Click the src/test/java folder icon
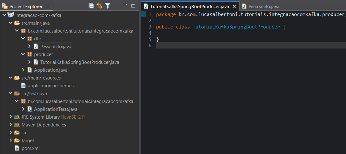 pos(17,94)
